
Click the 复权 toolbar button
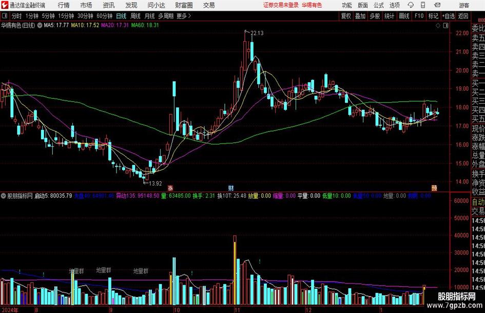click(346, 16)
